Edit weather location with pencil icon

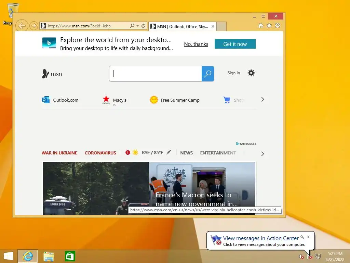[169, 152]
